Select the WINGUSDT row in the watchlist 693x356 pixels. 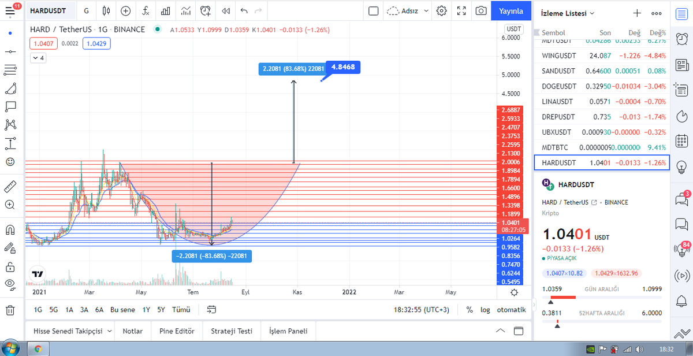[x=601, y=56]
